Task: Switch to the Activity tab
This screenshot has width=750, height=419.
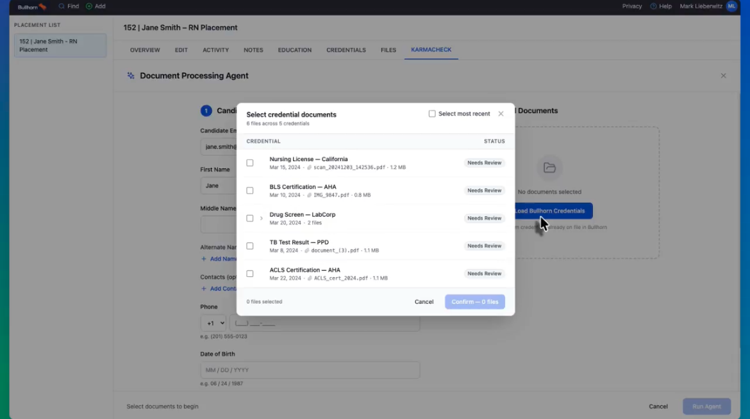Action: 216,50
